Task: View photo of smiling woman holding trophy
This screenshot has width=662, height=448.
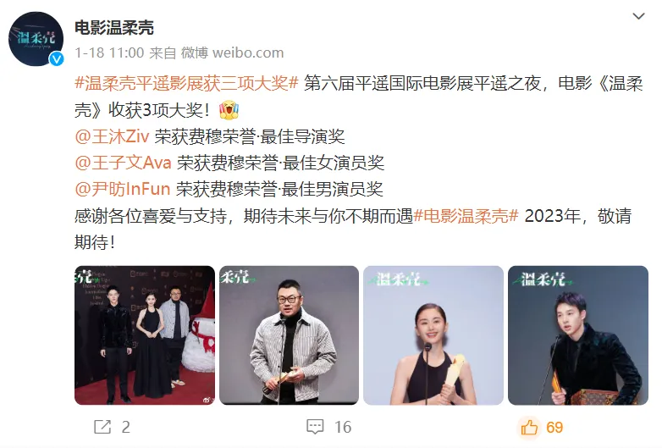Action: (433, 335)
